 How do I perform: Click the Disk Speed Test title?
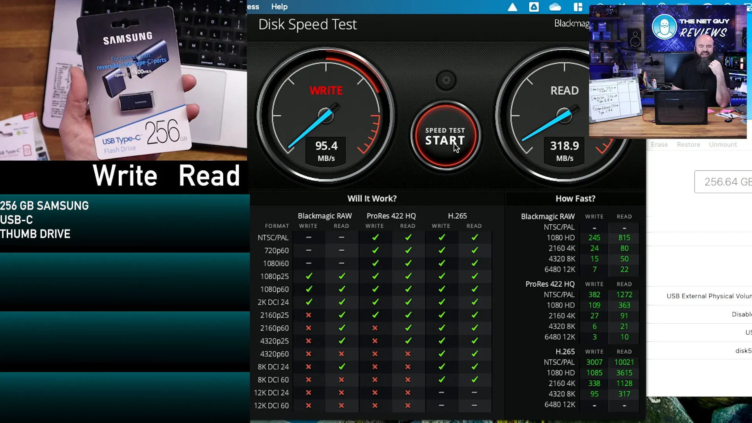[x=307, y=25]
